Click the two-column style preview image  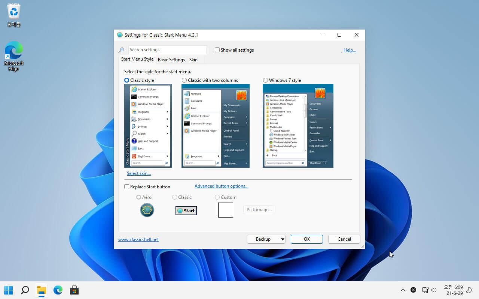point(216,126)
